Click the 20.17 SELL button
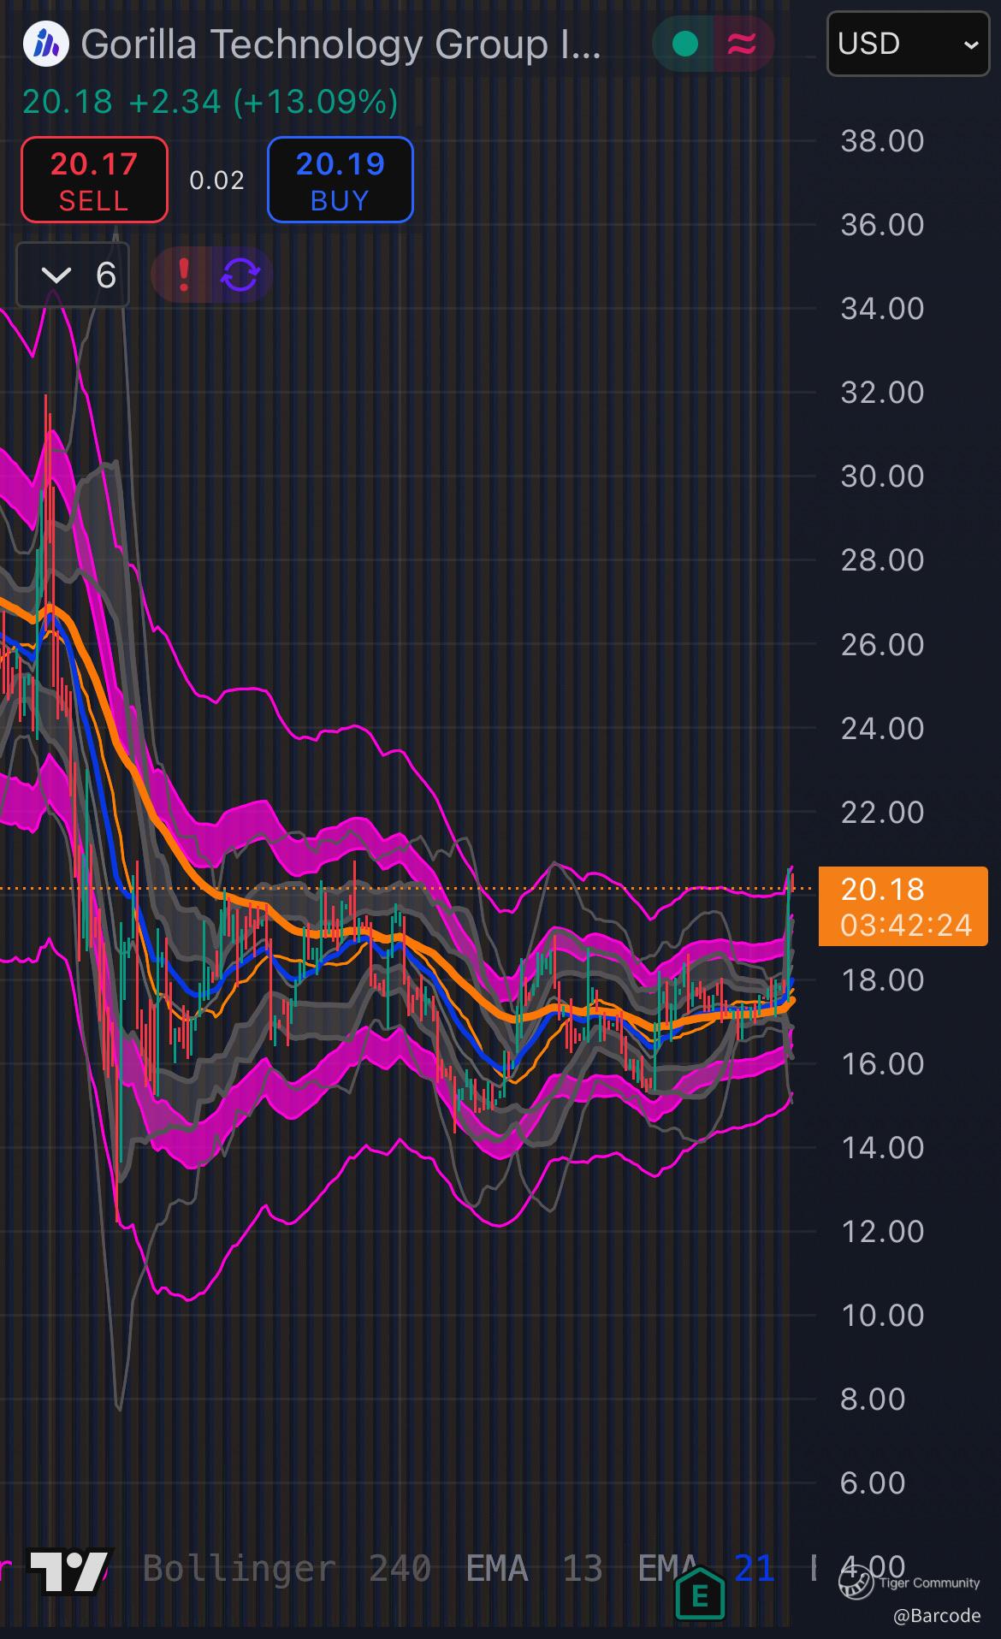 click(94, 180)
